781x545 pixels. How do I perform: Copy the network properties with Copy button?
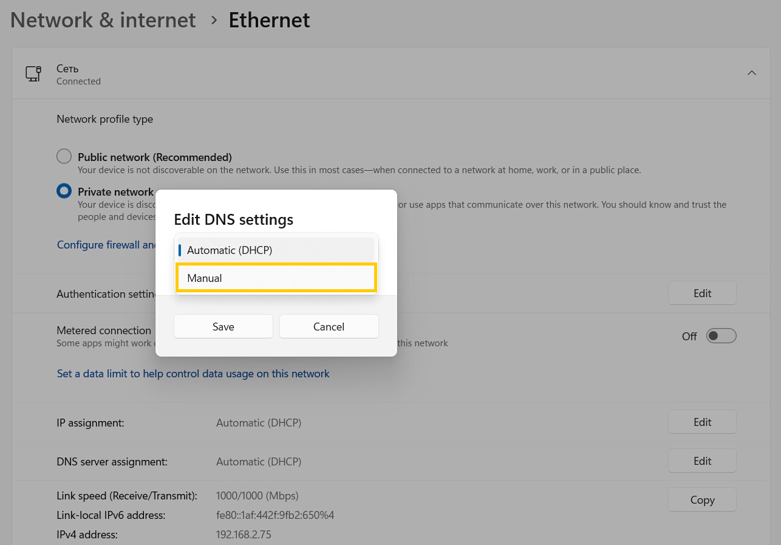pos(701,500)
